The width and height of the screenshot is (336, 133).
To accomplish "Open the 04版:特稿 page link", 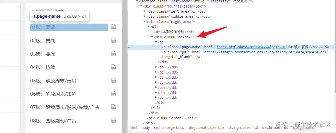I will pos(43,67).
